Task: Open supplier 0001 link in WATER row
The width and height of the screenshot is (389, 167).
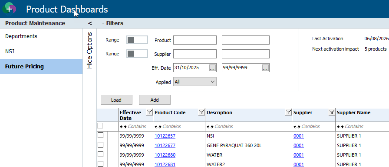Action: click(298, 155)
